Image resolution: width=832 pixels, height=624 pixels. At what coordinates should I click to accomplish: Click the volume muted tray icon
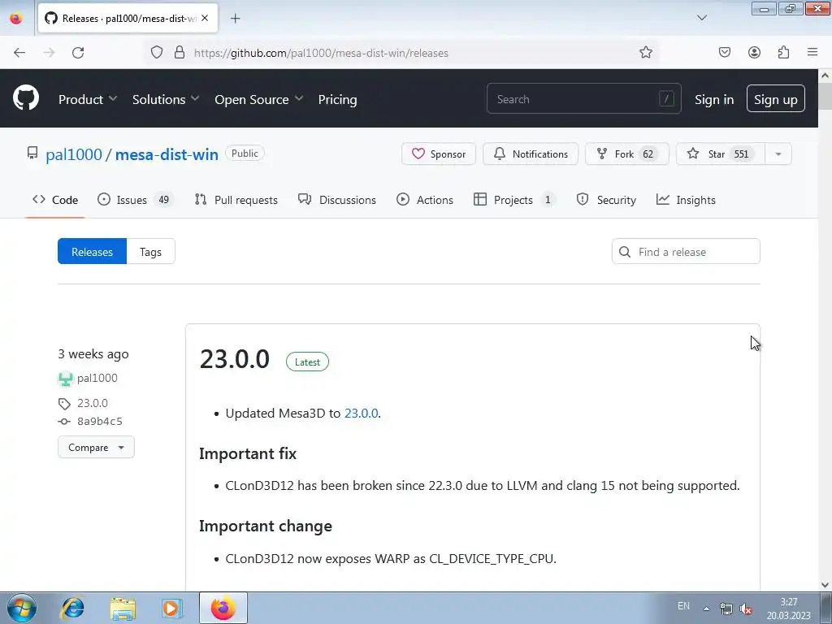(x=746, y=609)
